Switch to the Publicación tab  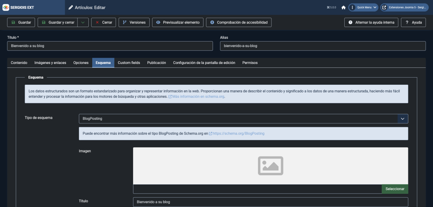(156, 63)
